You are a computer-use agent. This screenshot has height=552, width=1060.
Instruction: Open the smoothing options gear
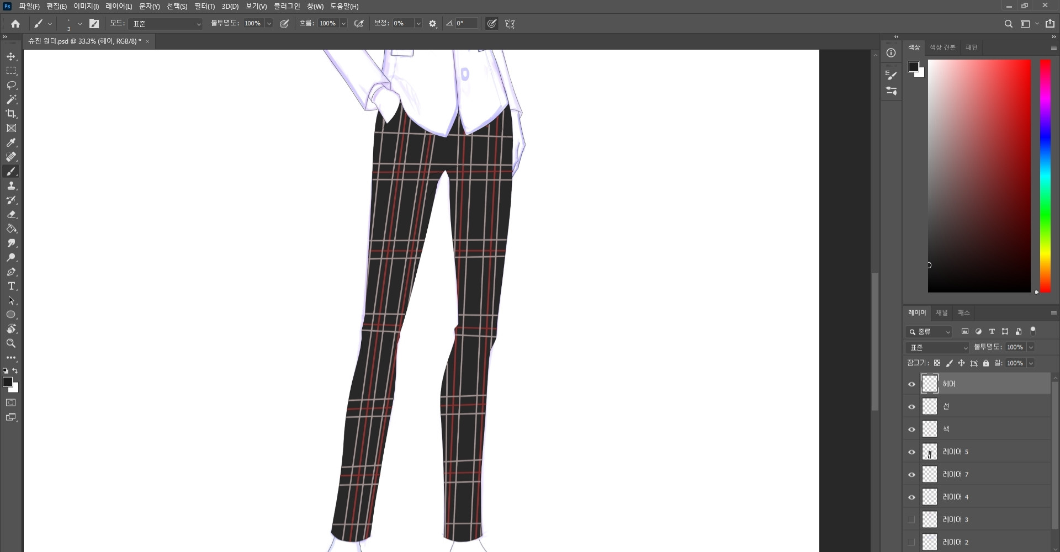point(433,24)
